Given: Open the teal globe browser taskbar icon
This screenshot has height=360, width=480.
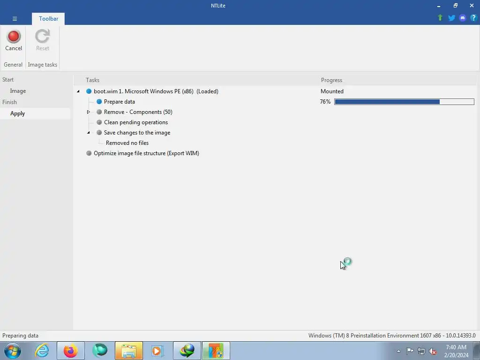Looking at the screenshot, I should coord(100,351).
